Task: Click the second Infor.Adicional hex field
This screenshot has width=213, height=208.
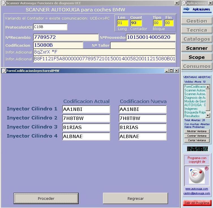Action: pyautogui.click(x=104, y=59)
